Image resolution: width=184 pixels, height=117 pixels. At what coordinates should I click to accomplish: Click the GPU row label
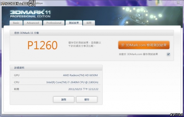17,75
